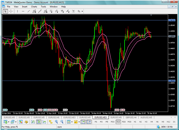Select Fibonacci Retracement horizontal-lines tool
Screen dimensions: 179x130
tap(51, 11)
